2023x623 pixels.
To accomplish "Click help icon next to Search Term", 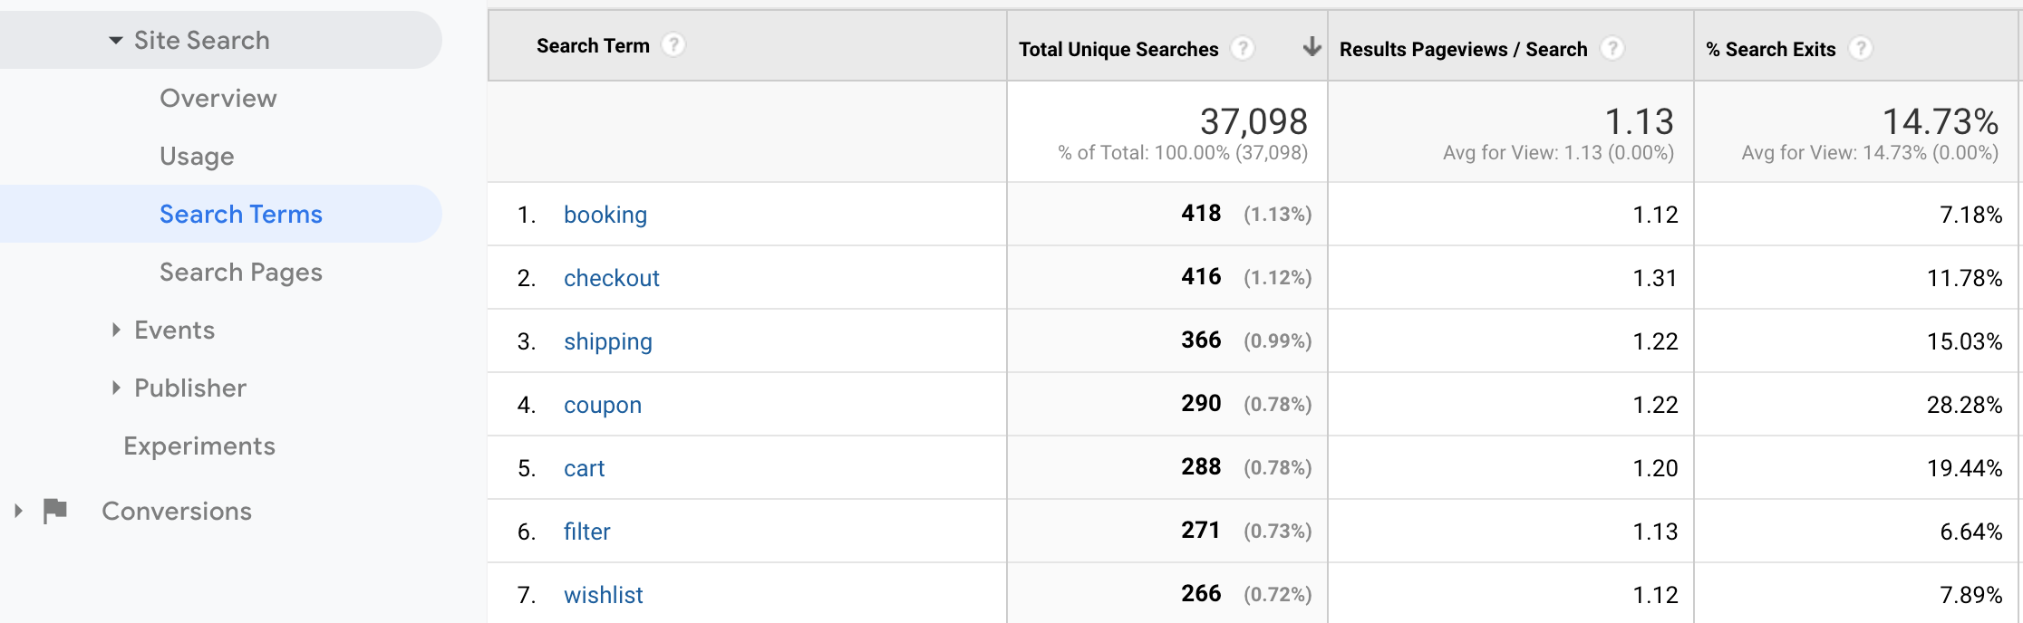I will pos(673,44).
